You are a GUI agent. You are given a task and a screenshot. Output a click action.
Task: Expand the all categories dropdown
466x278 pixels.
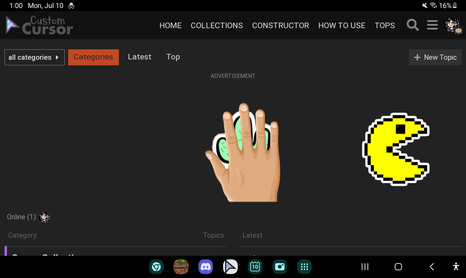[x=34, y=57]
